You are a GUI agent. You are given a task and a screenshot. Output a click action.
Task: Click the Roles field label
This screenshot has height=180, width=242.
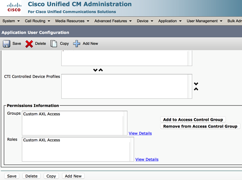12,139
